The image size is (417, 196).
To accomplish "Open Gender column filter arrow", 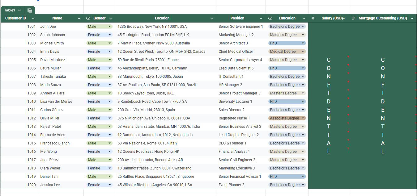I will (x=110, y=18).
